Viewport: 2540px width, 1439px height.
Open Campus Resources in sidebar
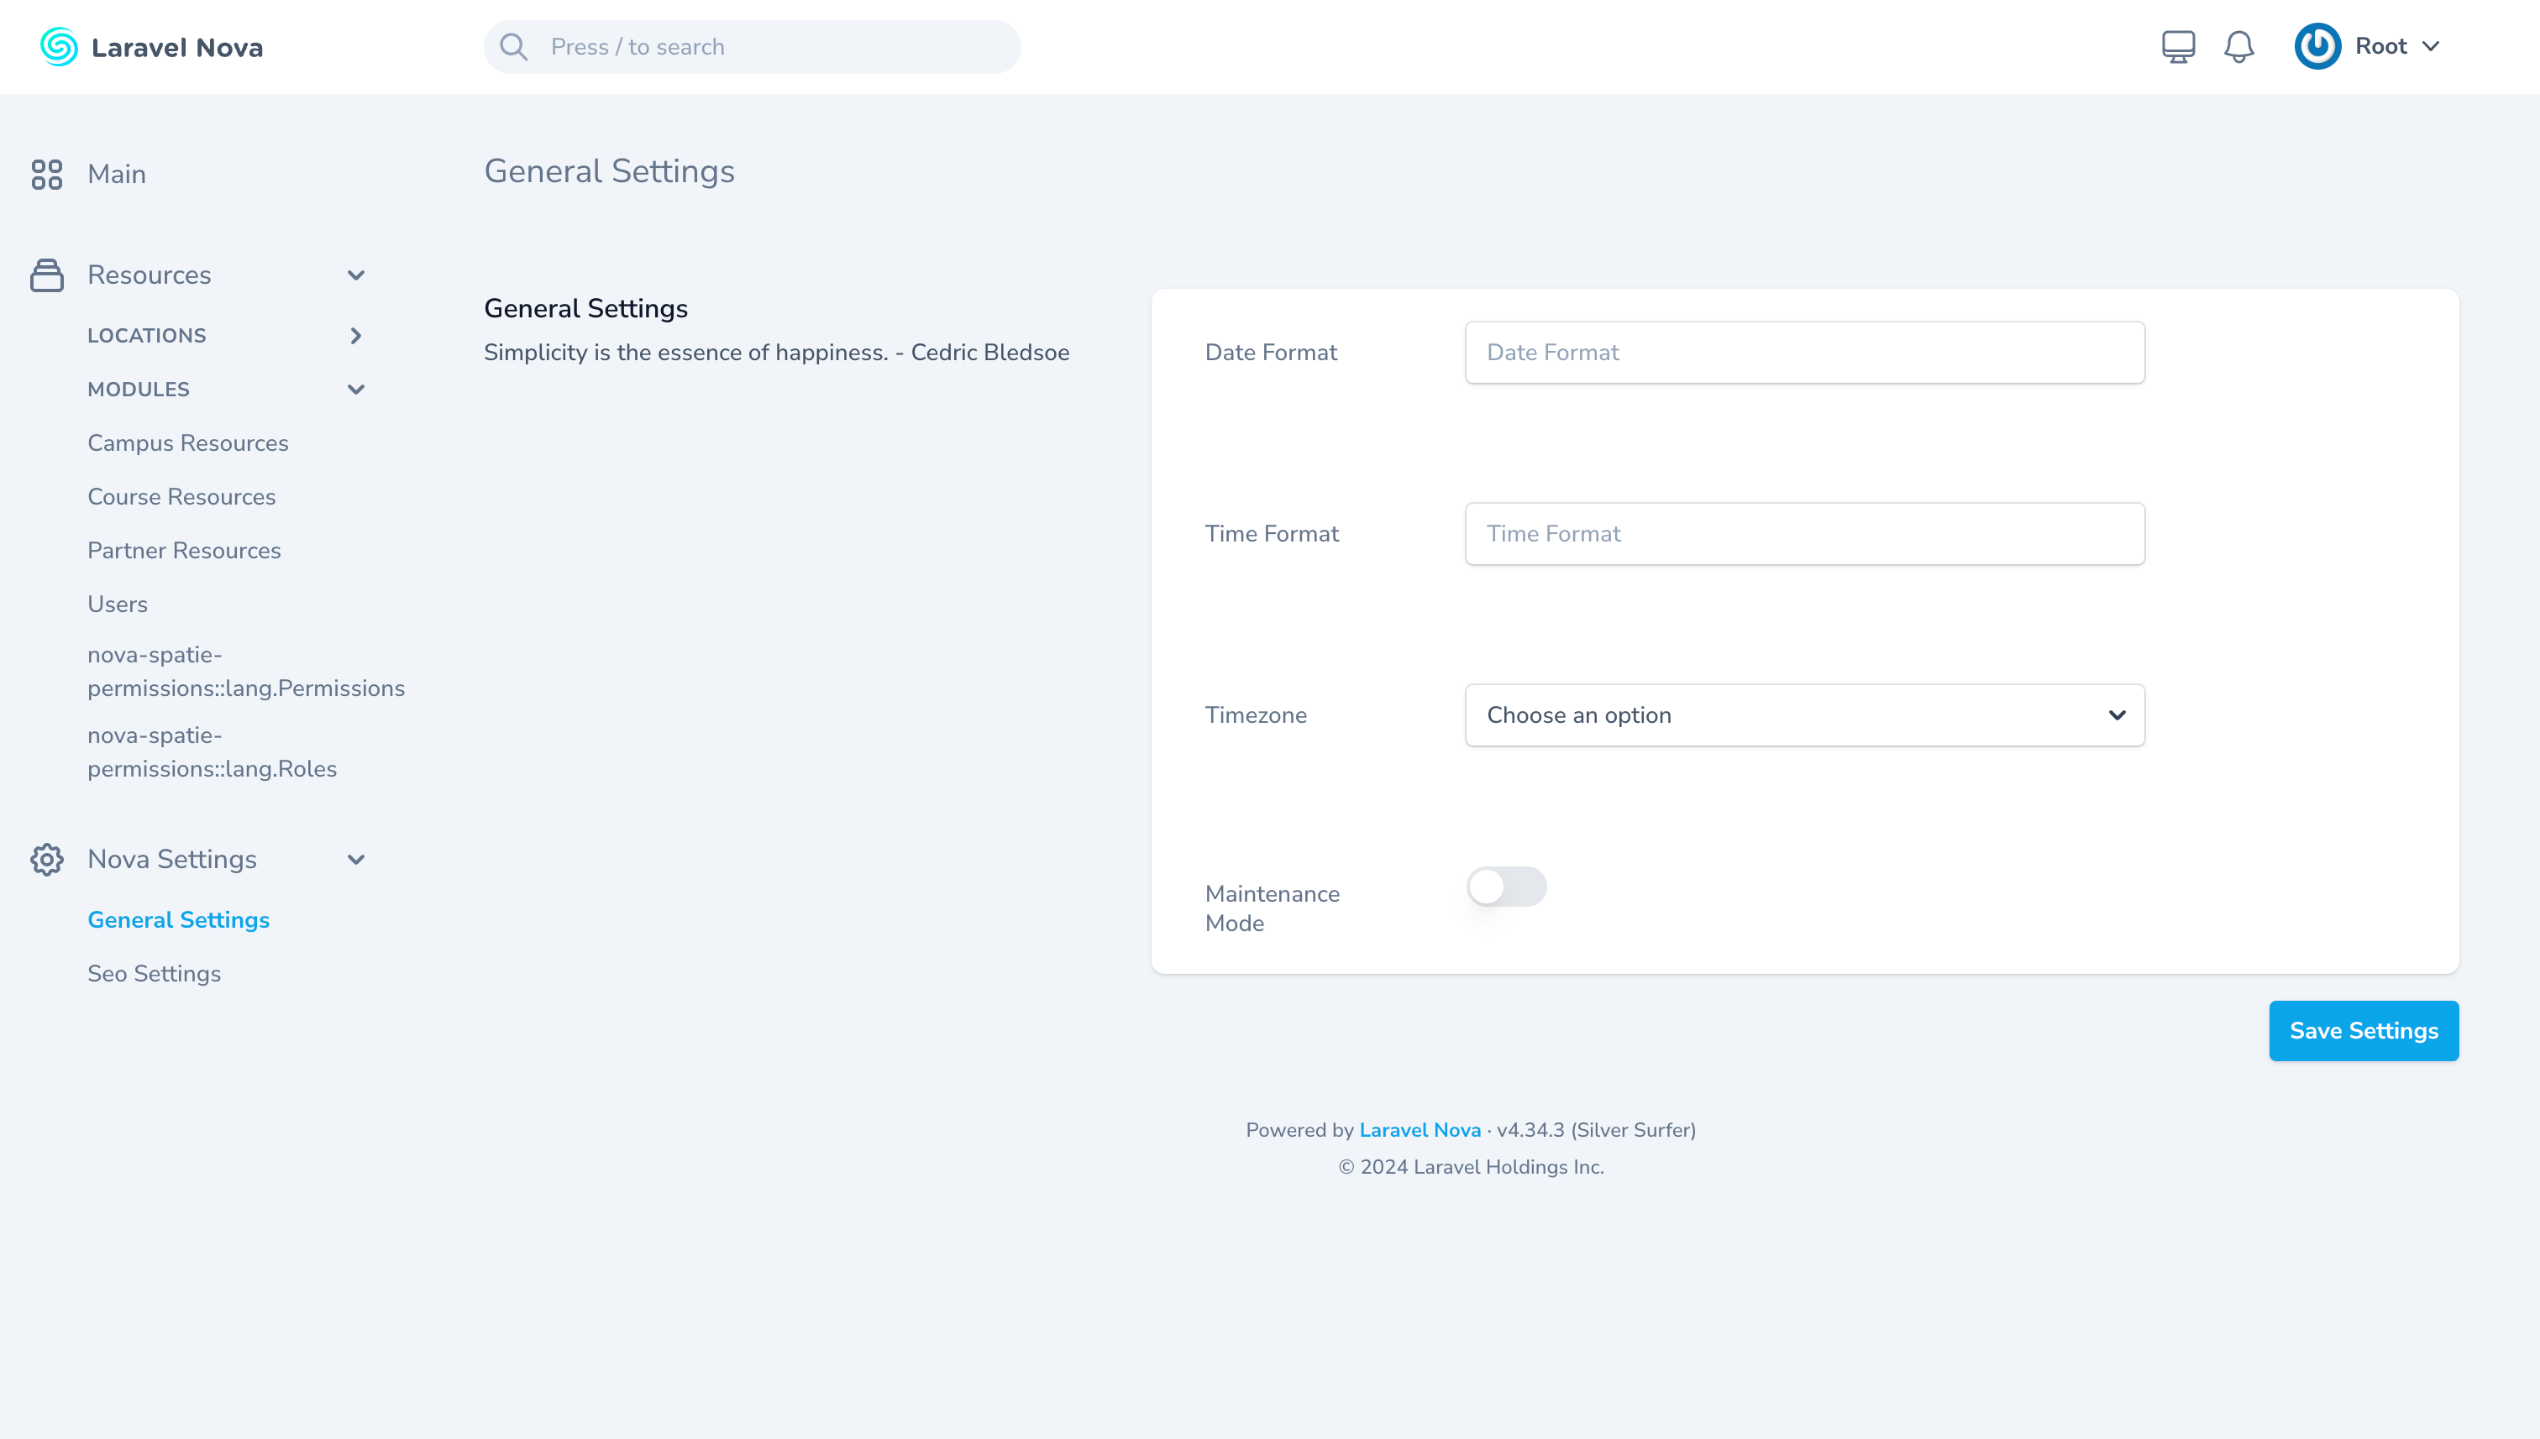[x=188, y=442]
